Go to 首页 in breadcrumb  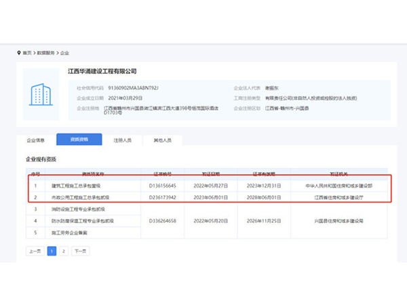27,53
